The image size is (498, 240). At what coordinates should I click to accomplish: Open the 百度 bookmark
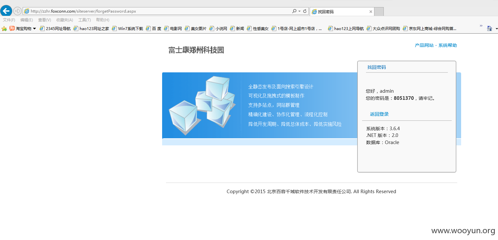click(x=153, y=28)
